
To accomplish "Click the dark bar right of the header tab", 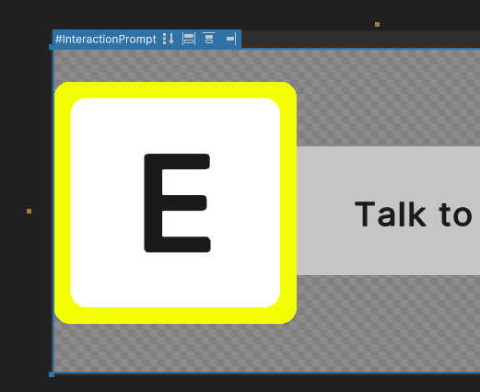I will [360, 40].
